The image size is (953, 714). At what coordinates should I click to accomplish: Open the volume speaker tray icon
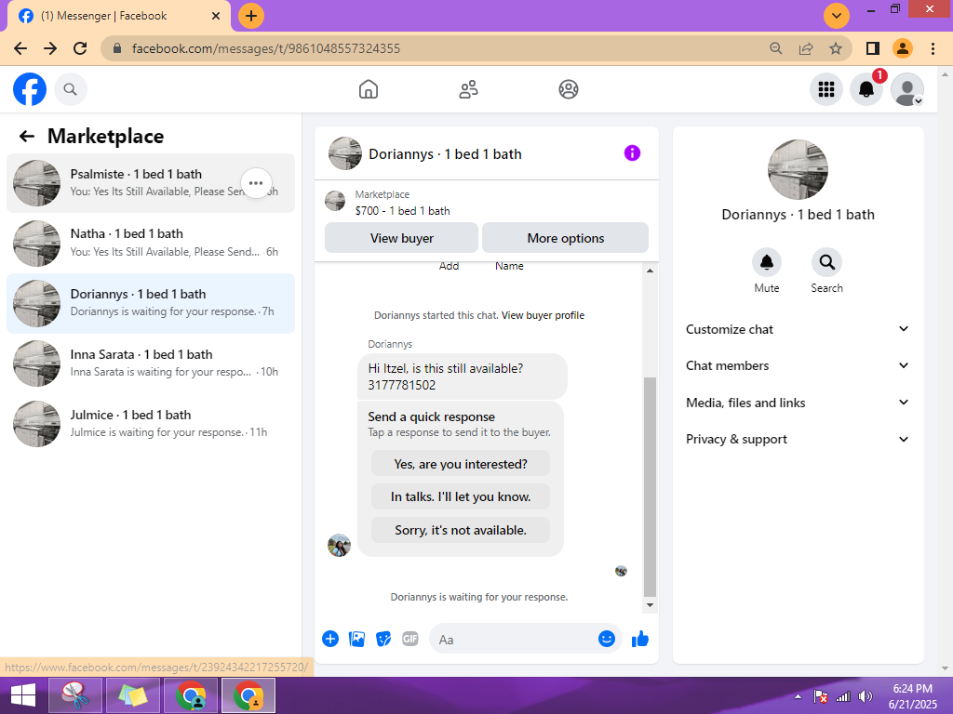click(x=865, y=696)
